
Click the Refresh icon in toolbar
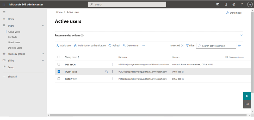[110, 46]
